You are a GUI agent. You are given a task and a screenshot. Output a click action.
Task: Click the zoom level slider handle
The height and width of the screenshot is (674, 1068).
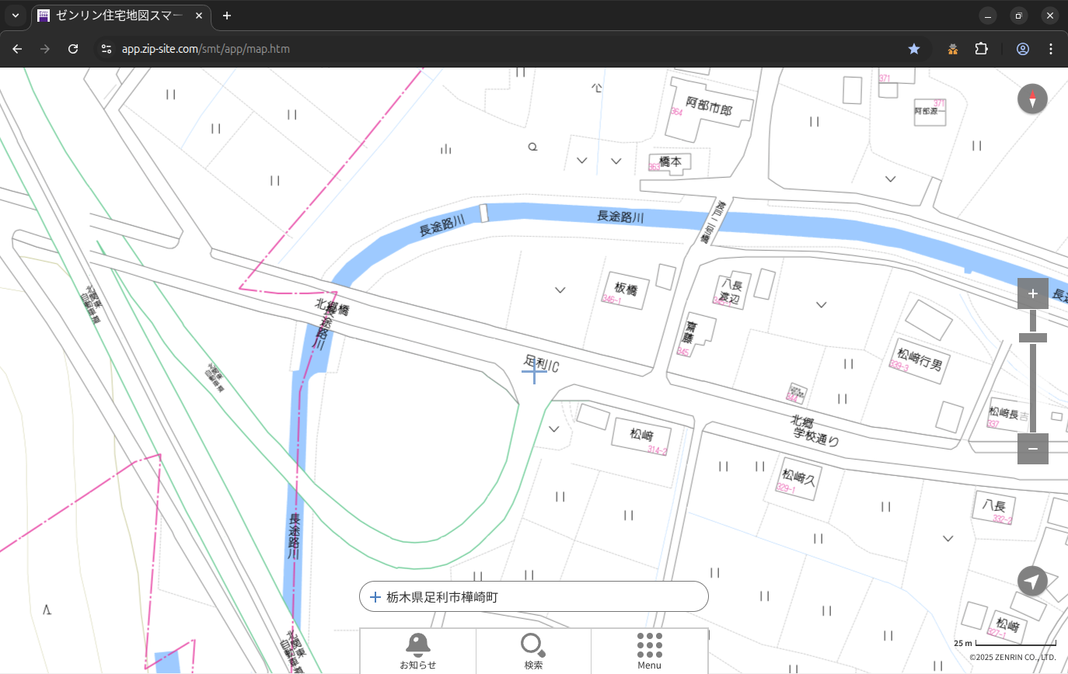pos(1032,338)
